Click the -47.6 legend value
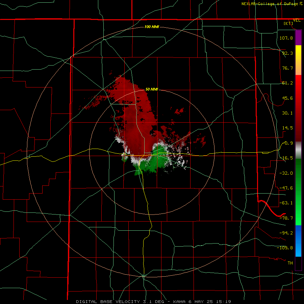304x304 pixels. (286, 188)
